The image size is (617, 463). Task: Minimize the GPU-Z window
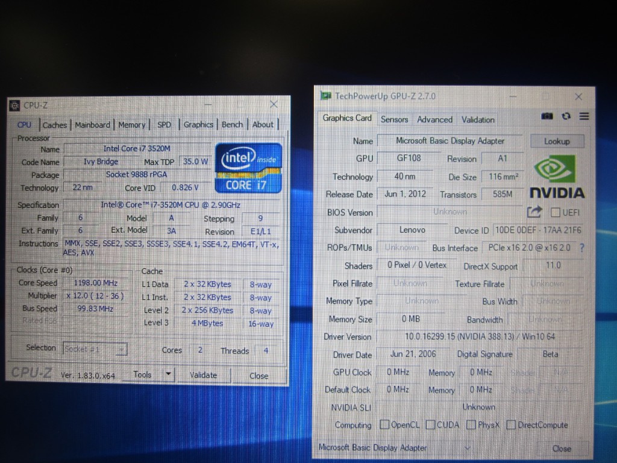point(513,96)
